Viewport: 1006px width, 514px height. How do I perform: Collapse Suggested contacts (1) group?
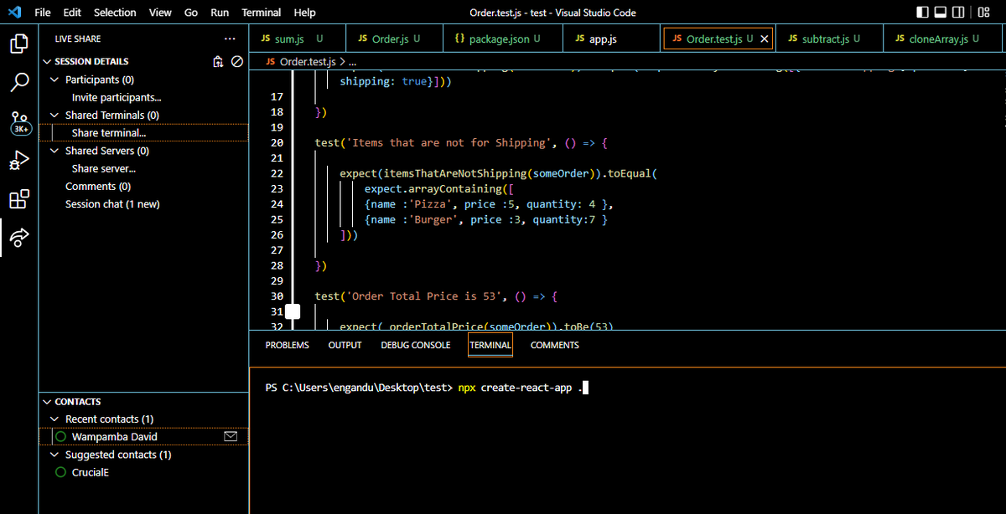(56, 455)
